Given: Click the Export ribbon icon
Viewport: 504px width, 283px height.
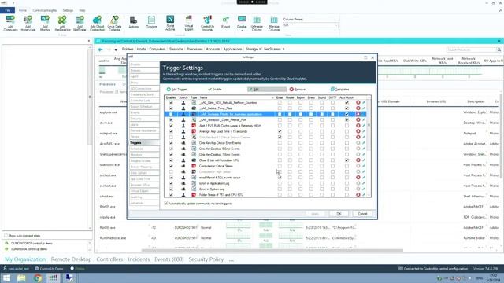Looking at the screenshot, I should [226, 20].
